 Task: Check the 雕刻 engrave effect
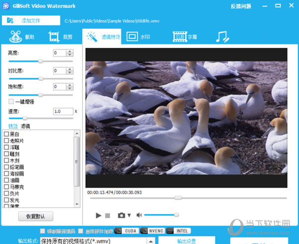point(6,154)
